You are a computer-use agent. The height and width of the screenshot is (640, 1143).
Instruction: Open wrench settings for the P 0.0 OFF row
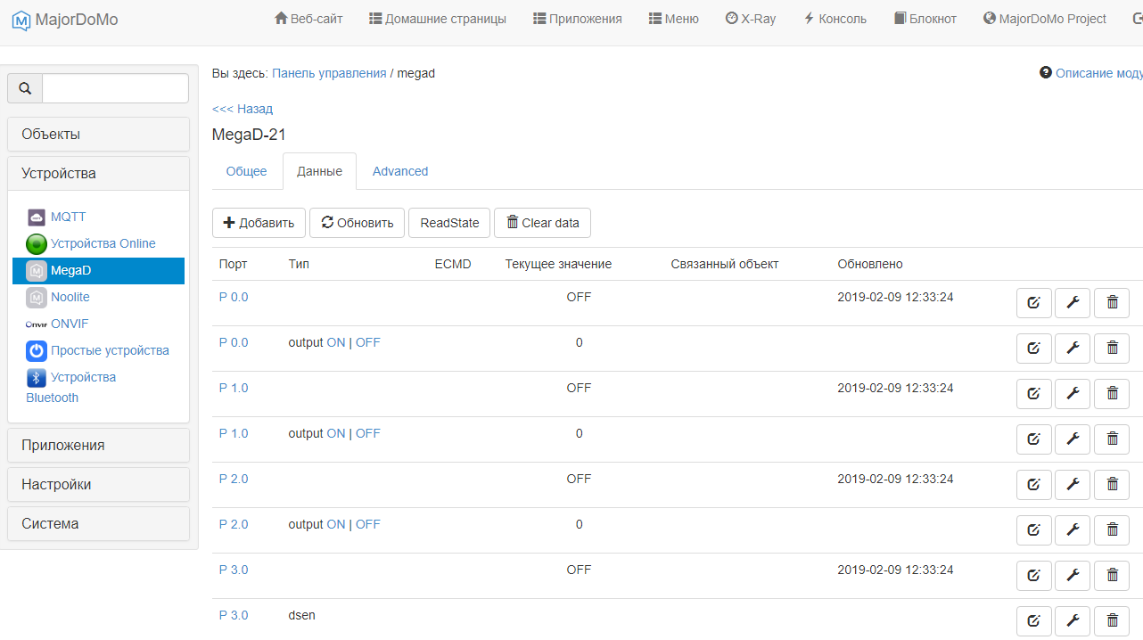[1073, 302]
